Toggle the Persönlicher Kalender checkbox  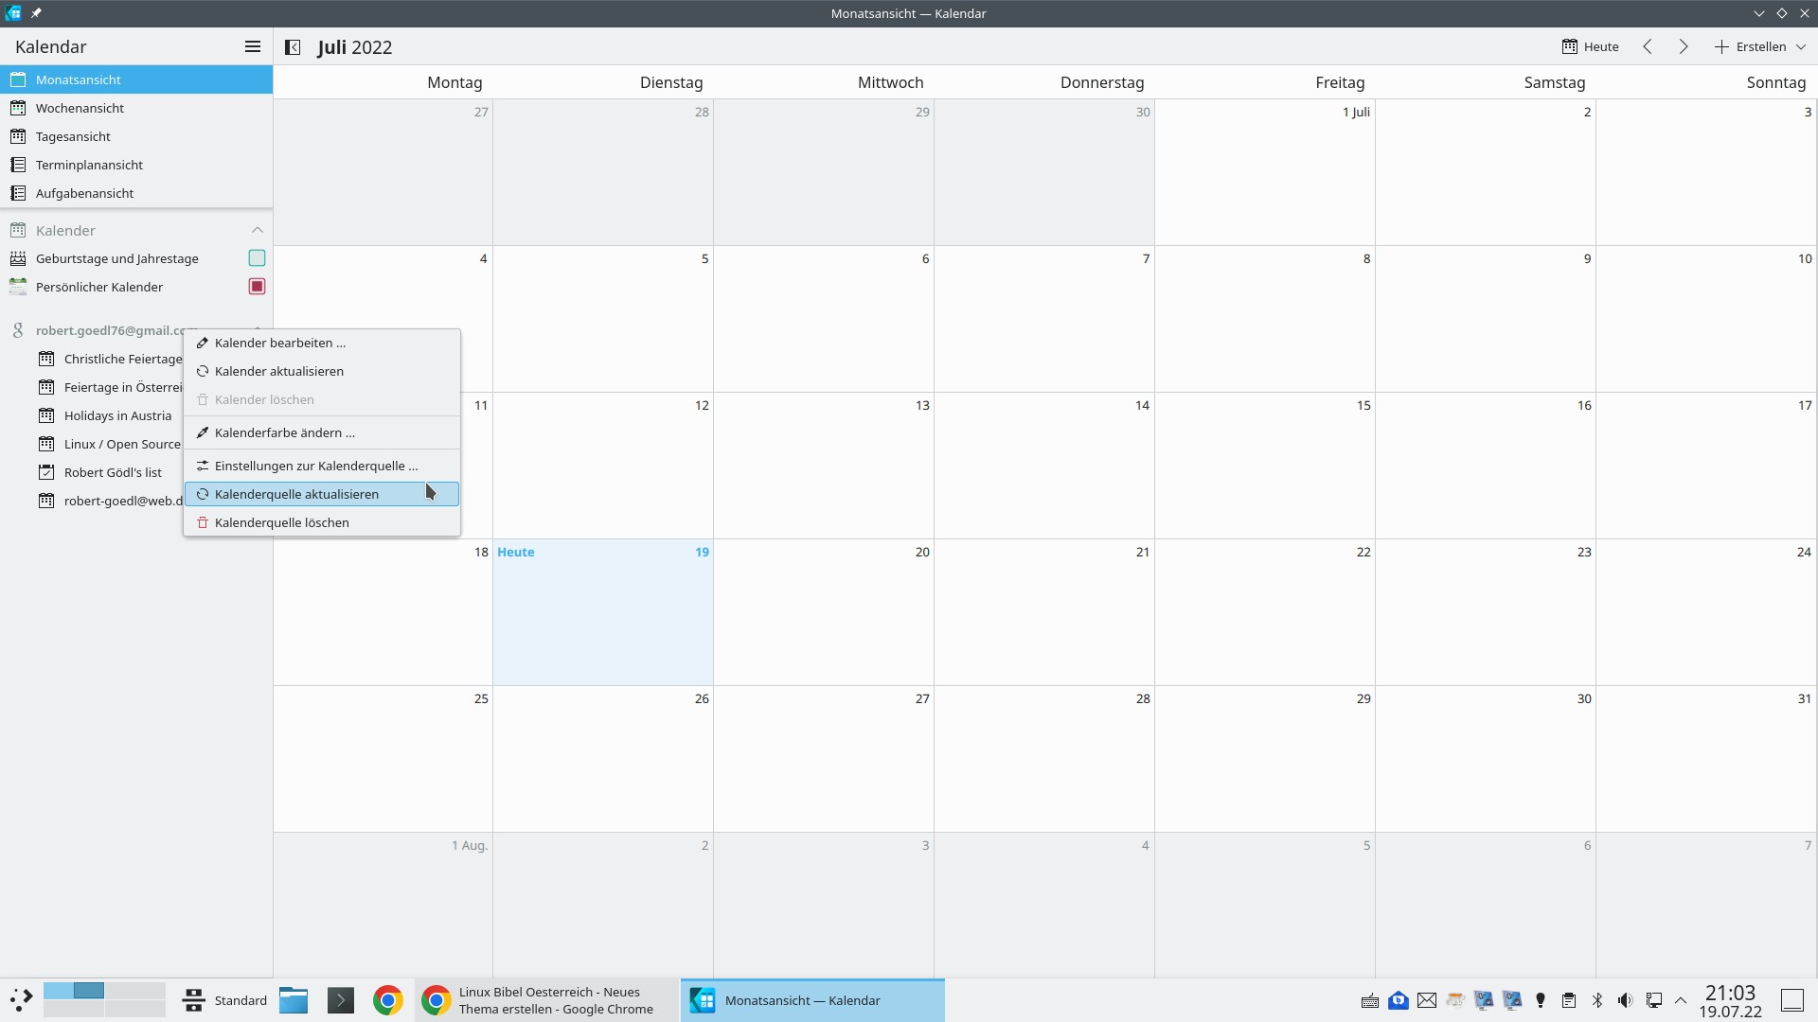[x=256, y=286]
